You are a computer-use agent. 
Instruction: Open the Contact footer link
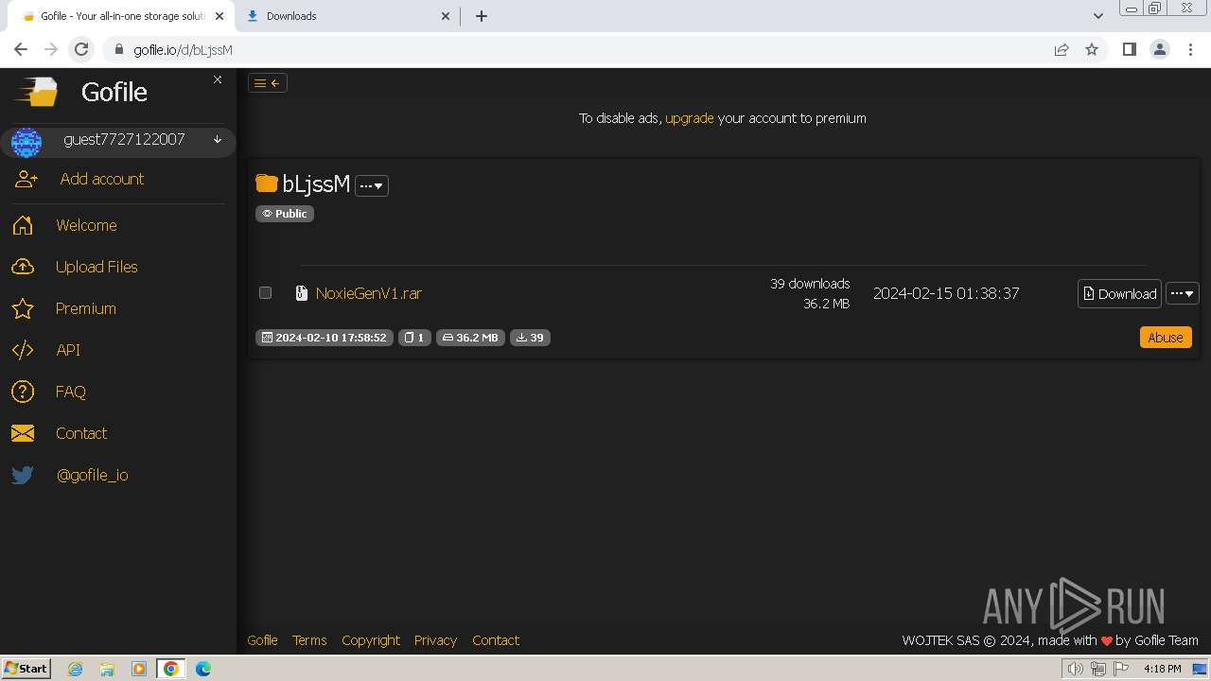[x=496, y=640]
